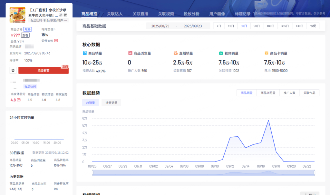Click the red 添加橱窗 button
Viewport: 330px width, 195px height.
pos(44,70)
